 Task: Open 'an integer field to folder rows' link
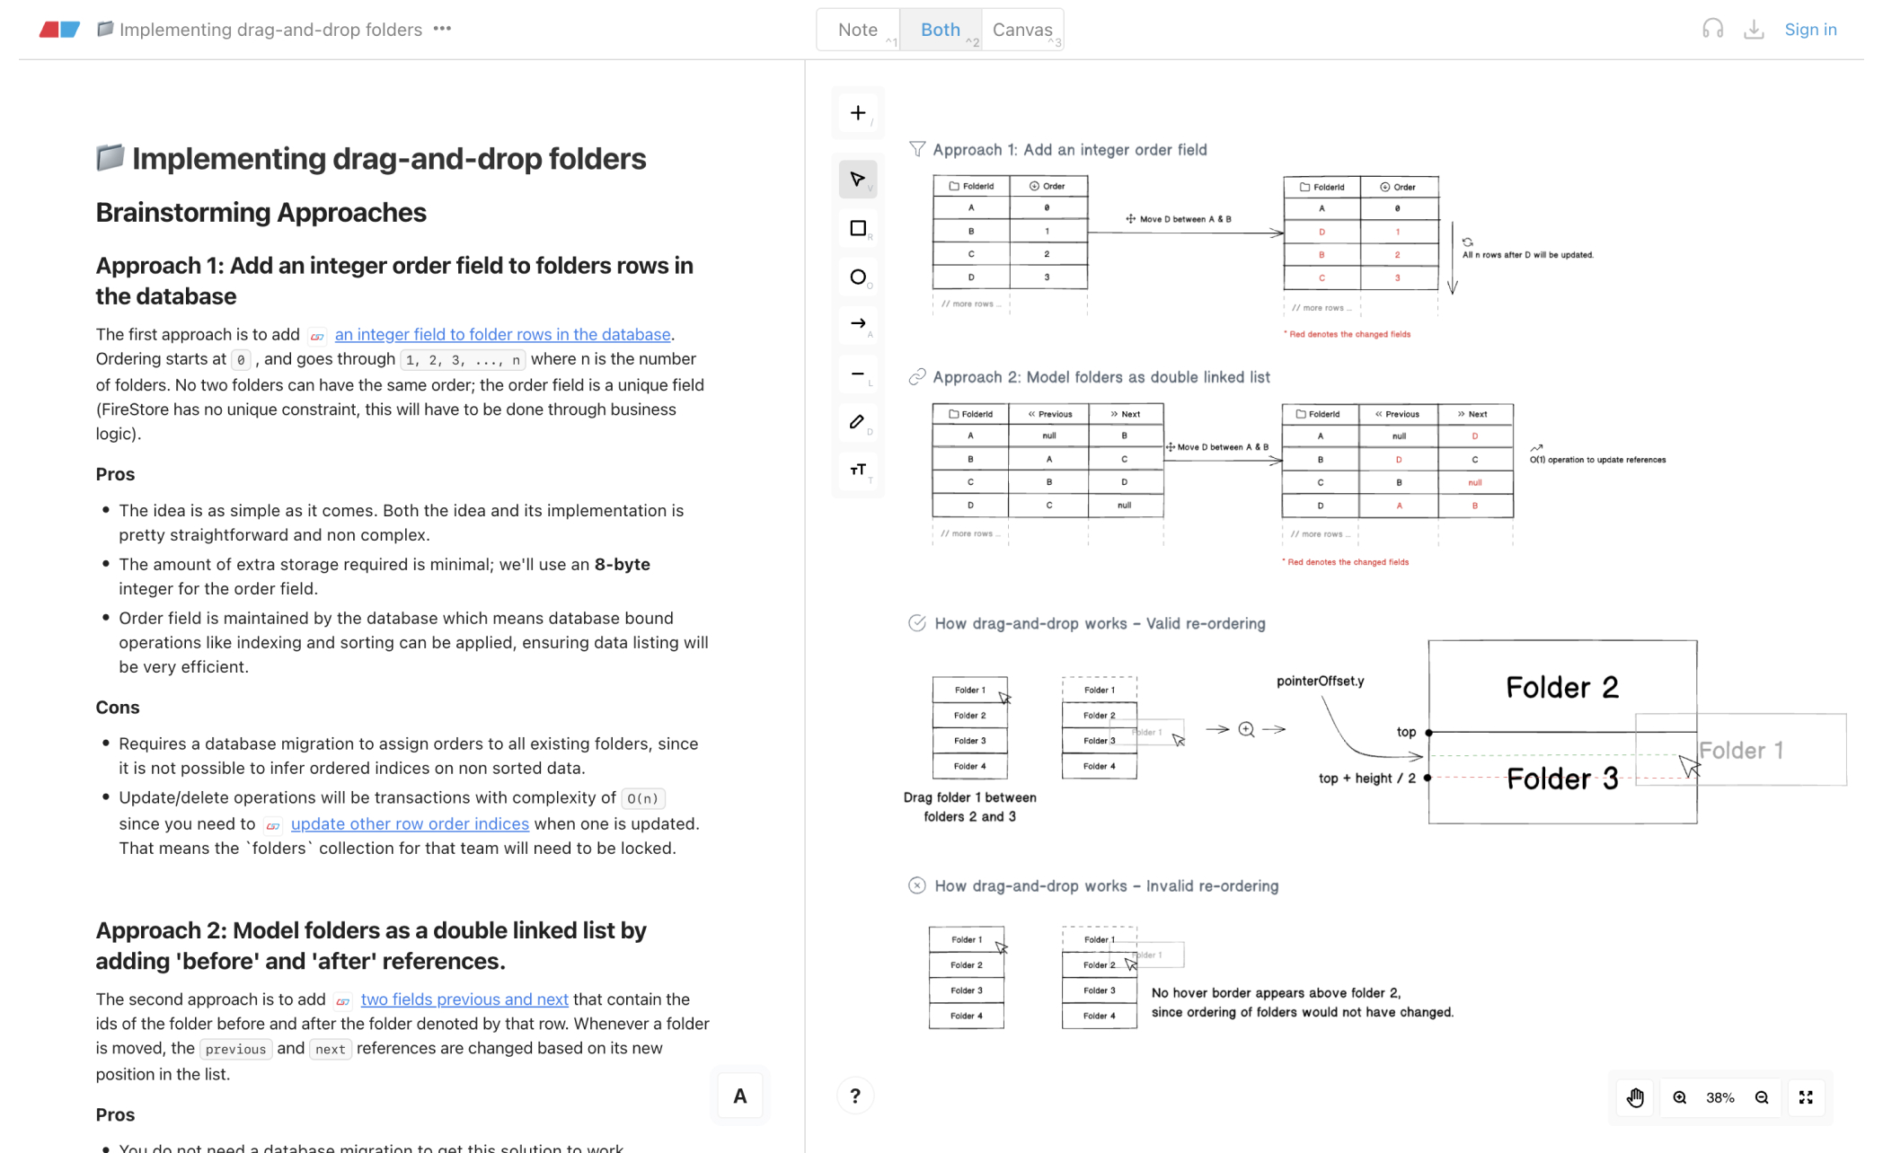tap(502, 334)
